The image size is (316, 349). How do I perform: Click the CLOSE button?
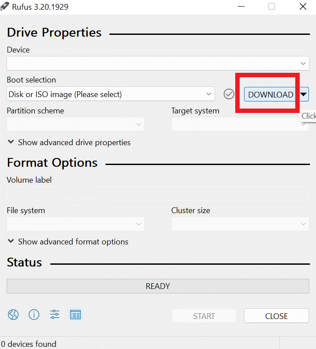pyautogui.click(x=276, y=316)
